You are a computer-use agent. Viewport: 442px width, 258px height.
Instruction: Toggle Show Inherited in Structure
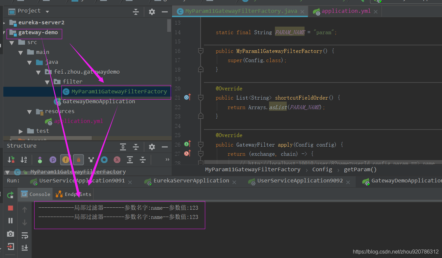(x=40, y=160)
